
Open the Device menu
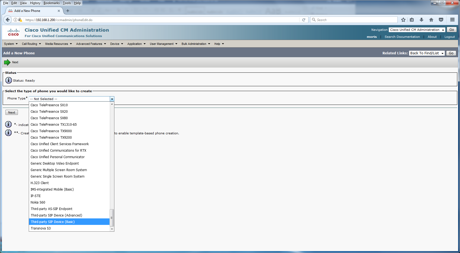click(117, 44)
